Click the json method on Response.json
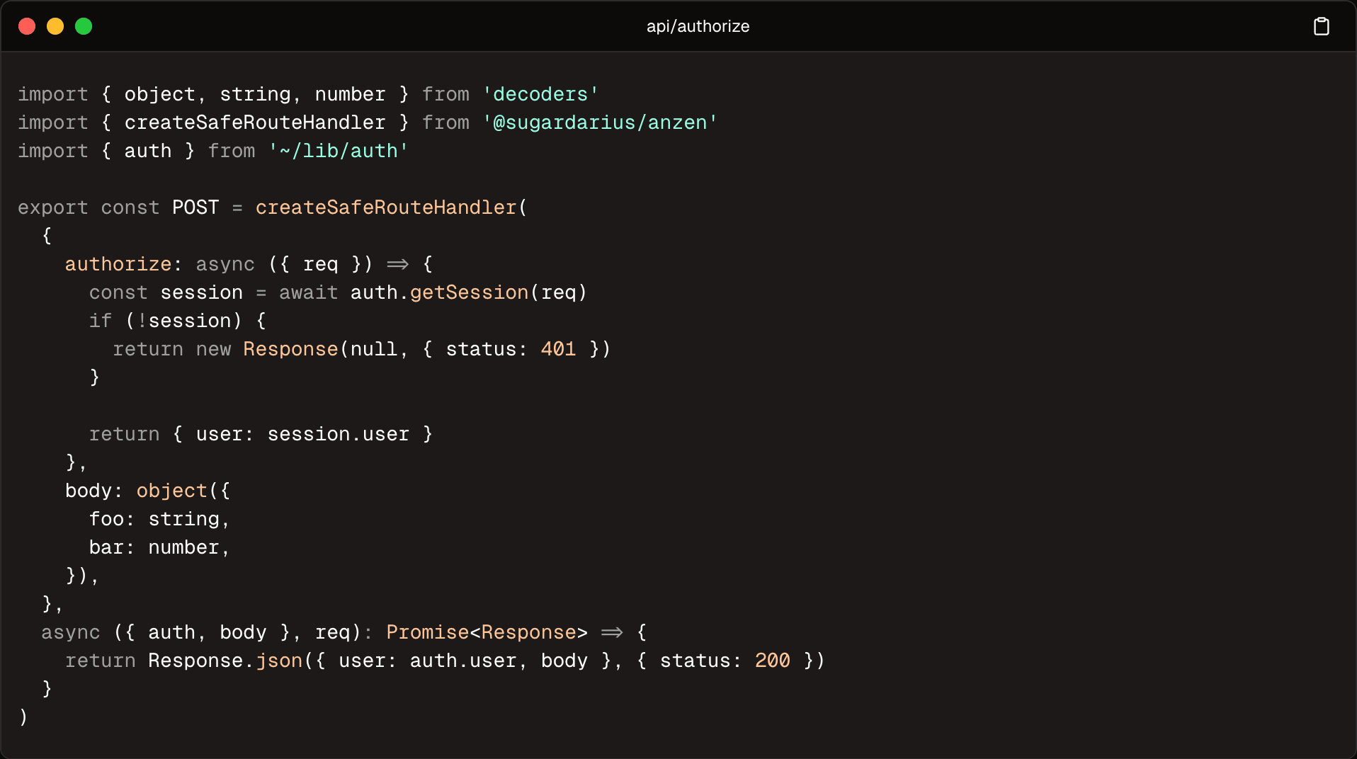 279,661
